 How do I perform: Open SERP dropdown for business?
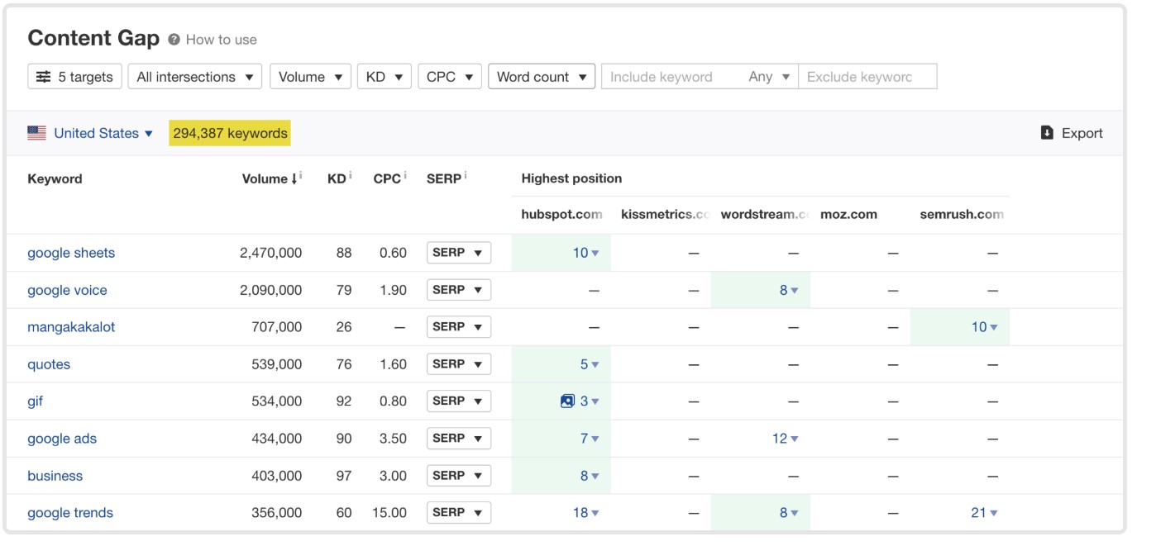[459, 476]
